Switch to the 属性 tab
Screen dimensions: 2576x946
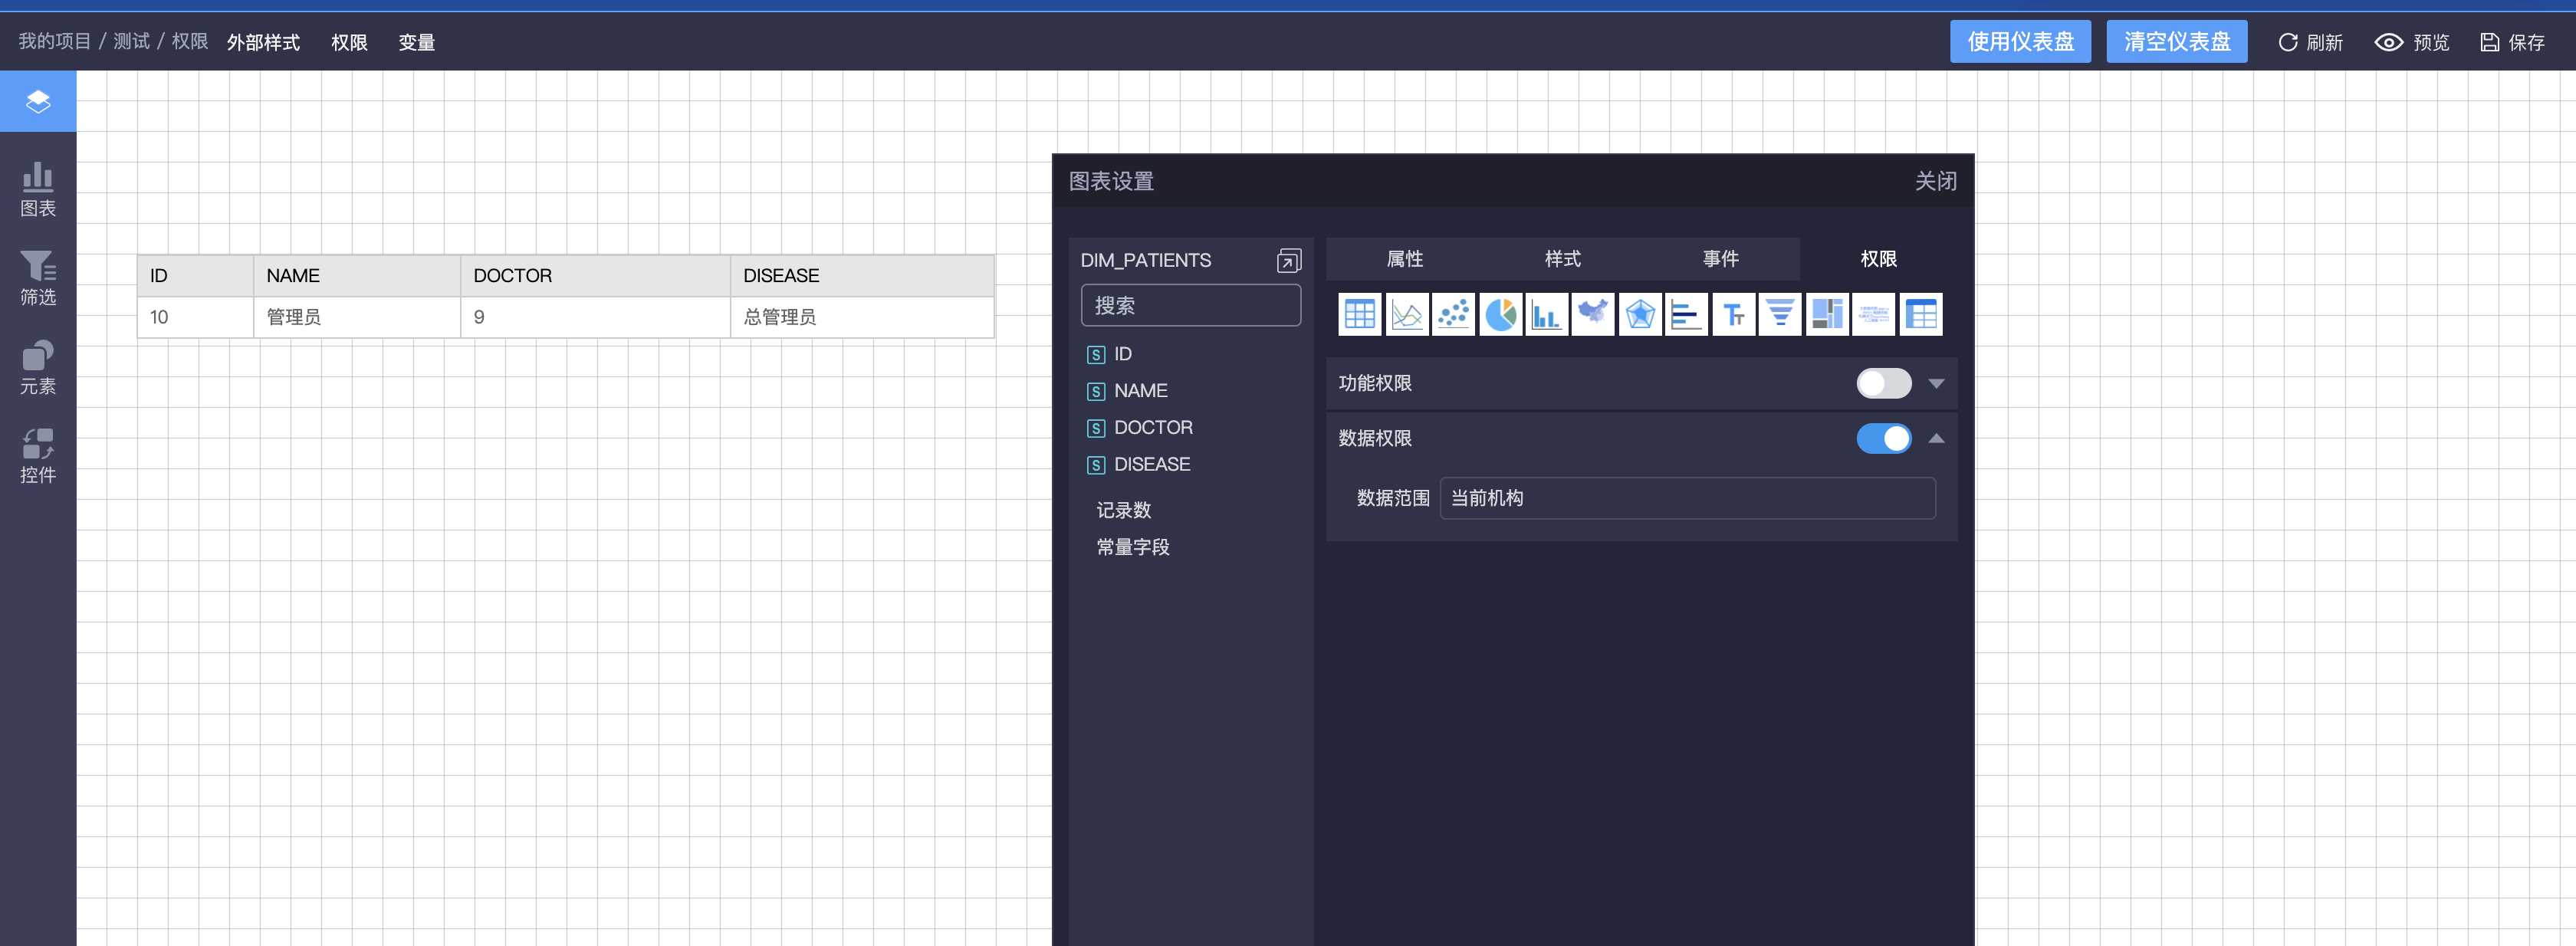(1405, 259)
